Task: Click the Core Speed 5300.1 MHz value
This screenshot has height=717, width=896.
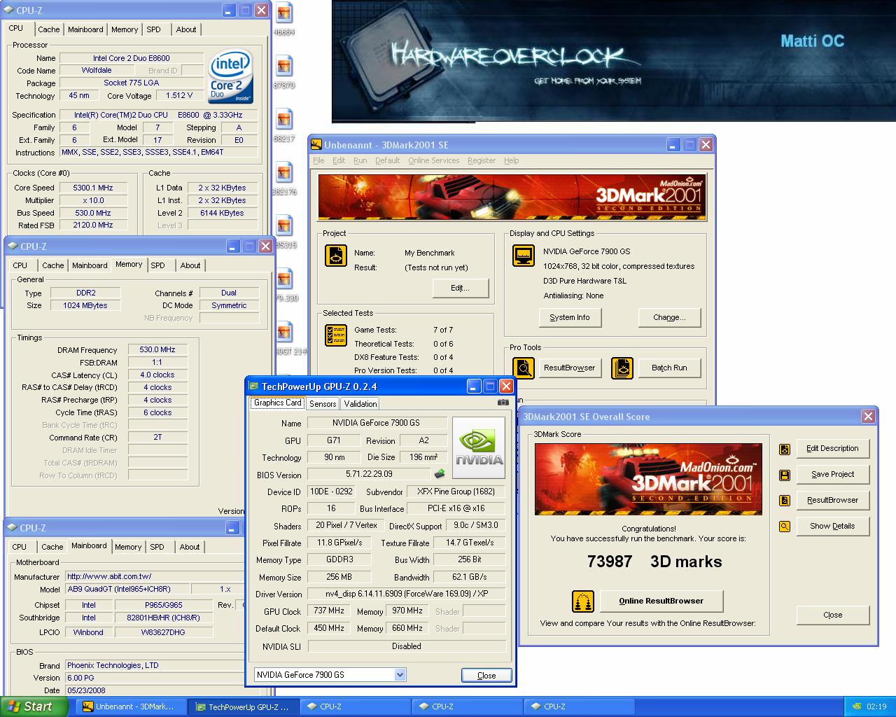Action: point(93,188)
